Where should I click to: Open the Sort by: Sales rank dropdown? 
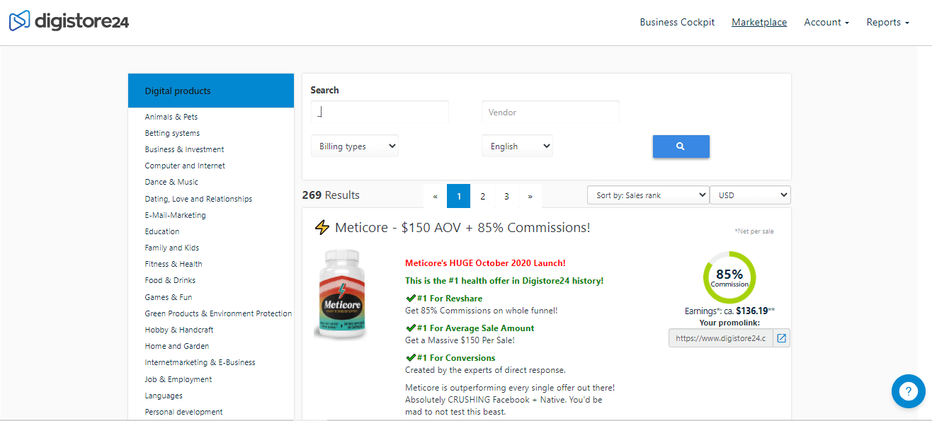point(648,195)
